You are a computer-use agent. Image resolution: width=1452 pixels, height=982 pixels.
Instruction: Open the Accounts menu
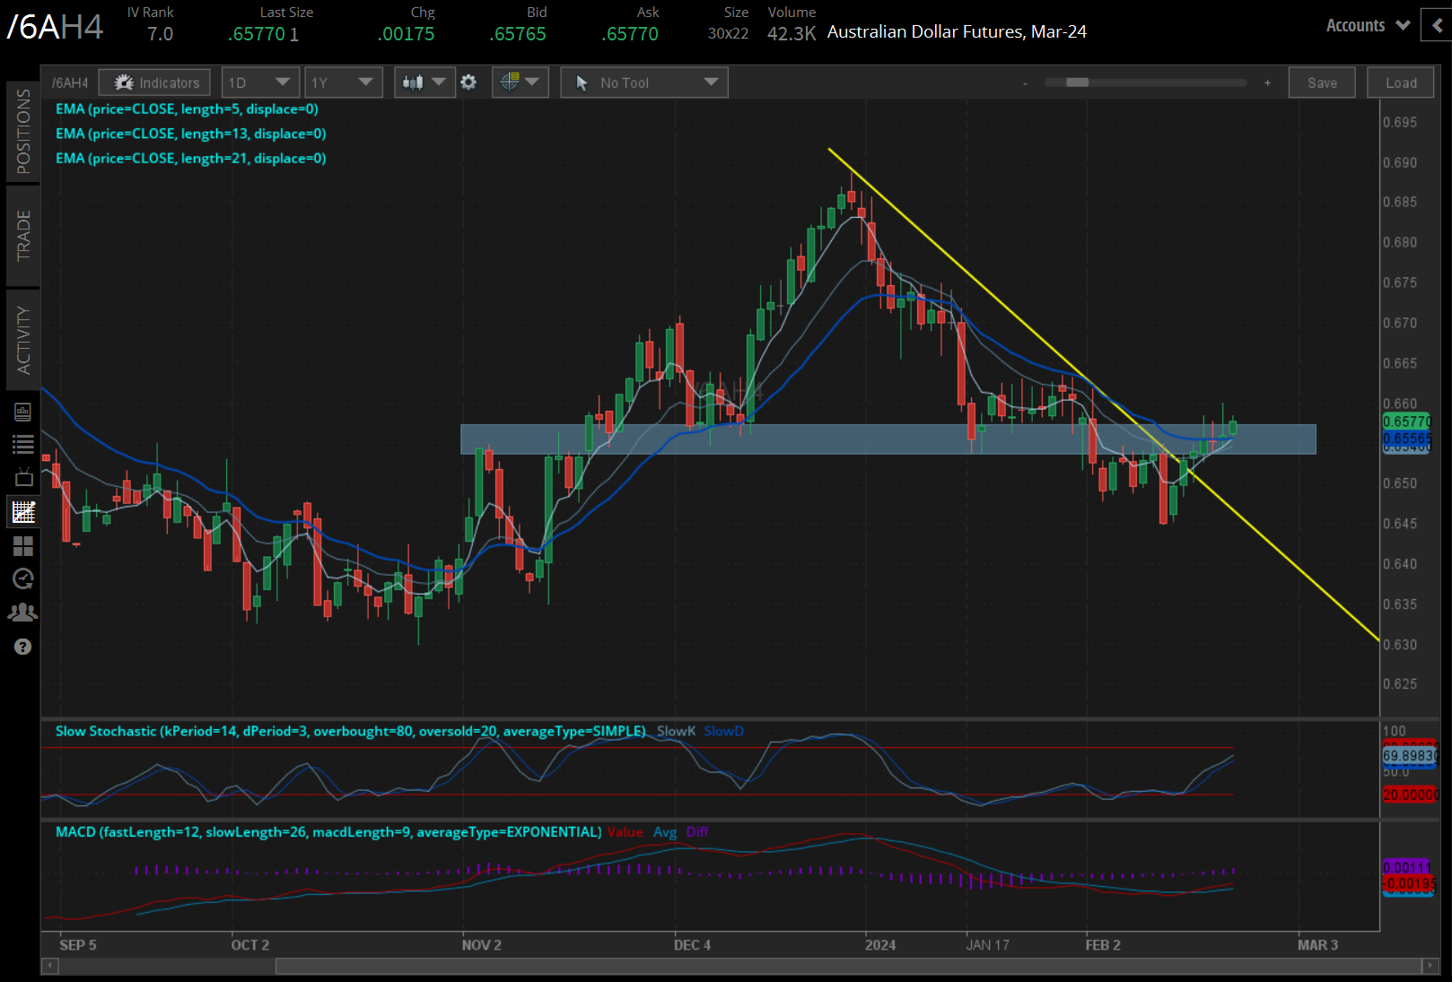click(1365, 25)
